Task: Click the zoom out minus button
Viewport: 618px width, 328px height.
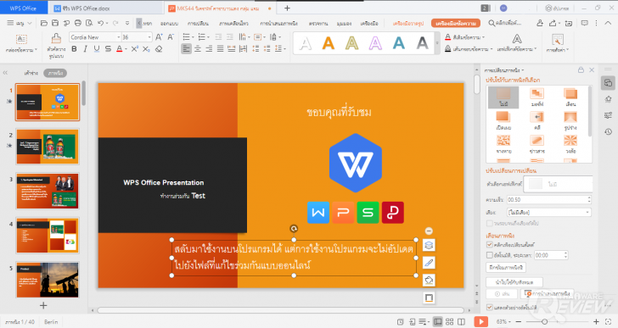Action: tap(519, 322)
